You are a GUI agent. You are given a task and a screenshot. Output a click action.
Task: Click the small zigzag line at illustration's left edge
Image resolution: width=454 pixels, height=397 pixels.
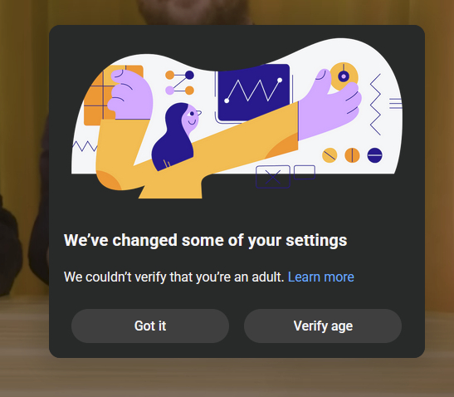[x=85, y=146]
